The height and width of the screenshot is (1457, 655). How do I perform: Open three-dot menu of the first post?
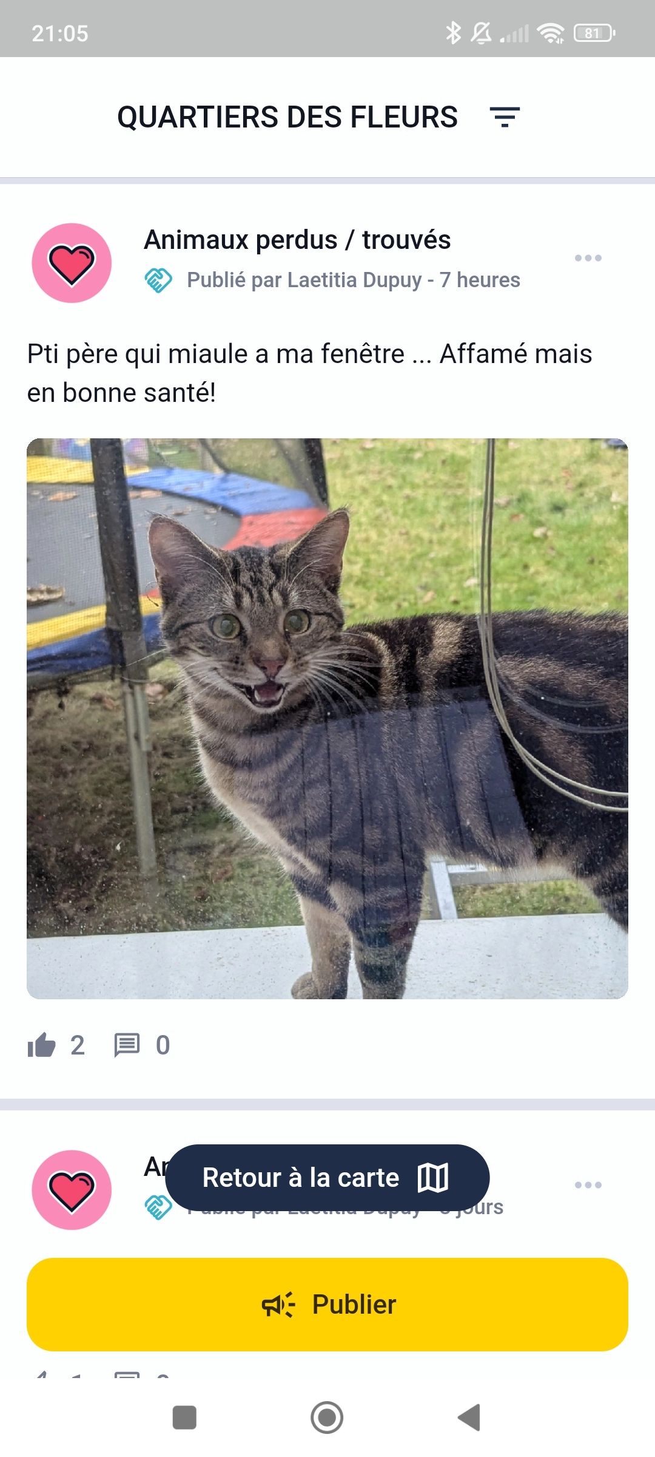point(588,258)
